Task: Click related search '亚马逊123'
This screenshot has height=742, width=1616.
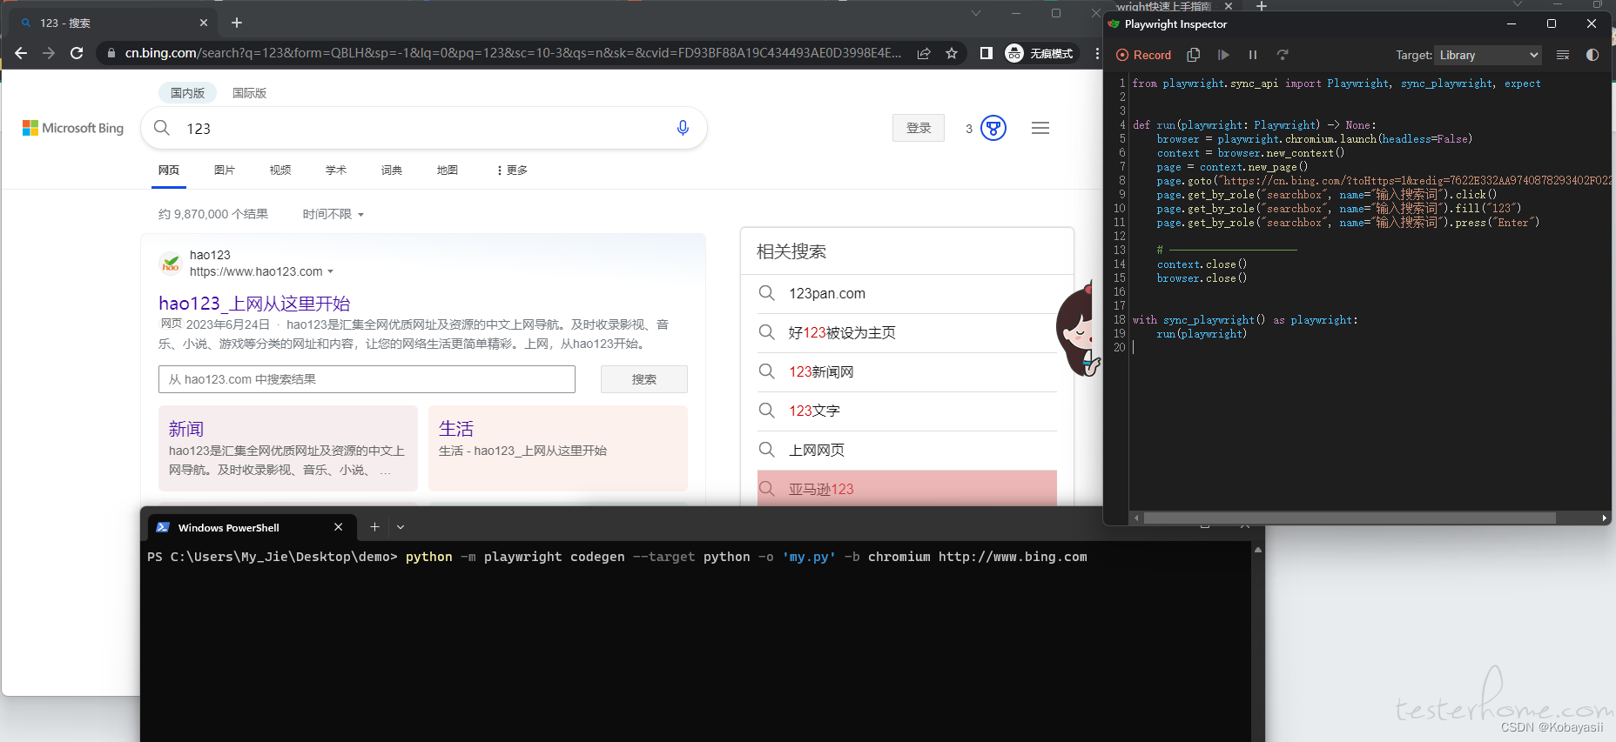Action: (907, 488)
